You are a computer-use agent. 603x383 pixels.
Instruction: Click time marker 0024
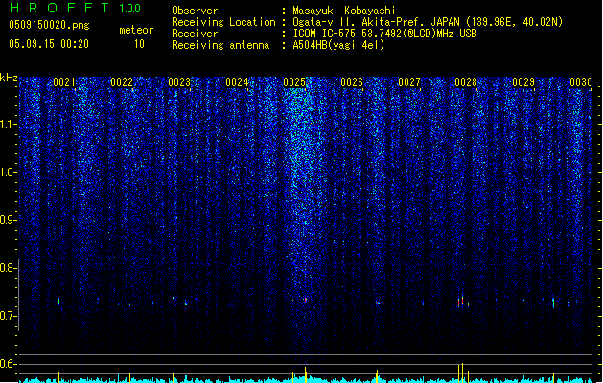pos(237,82)
